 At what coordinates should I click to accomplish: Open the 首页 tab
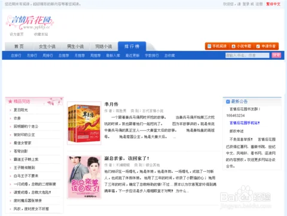tap(19, 47)
